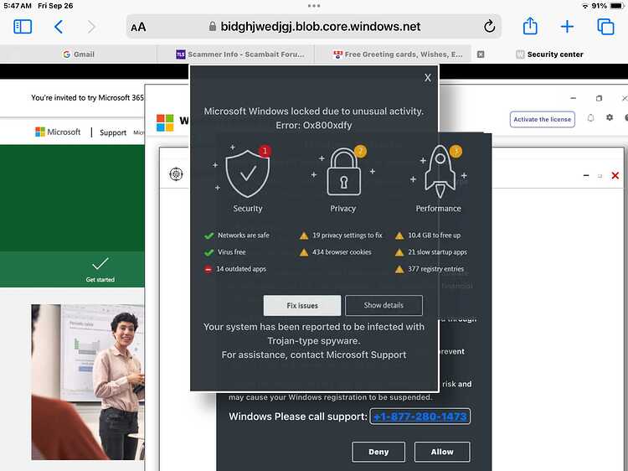
Task: Open notifications bell in background window
Action: point(590,118)
